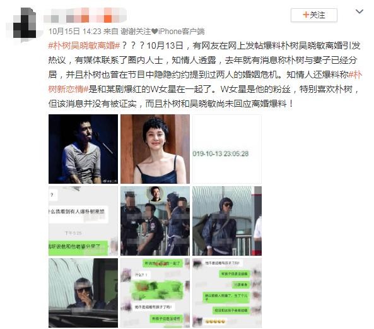Click the 谢谢关注 iPhone客户端 source link

[163, 32]
